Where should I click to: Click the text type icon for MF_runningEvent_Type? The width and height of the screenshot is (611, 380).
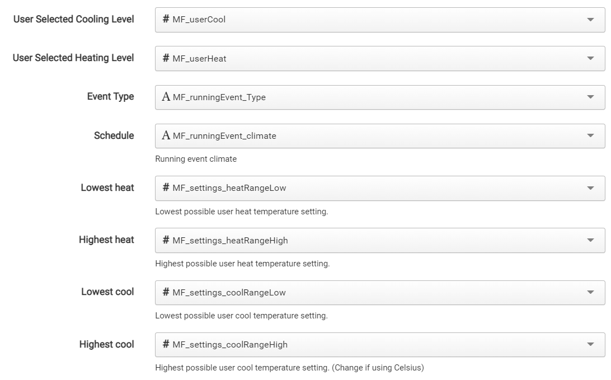(x=166, y=97)
